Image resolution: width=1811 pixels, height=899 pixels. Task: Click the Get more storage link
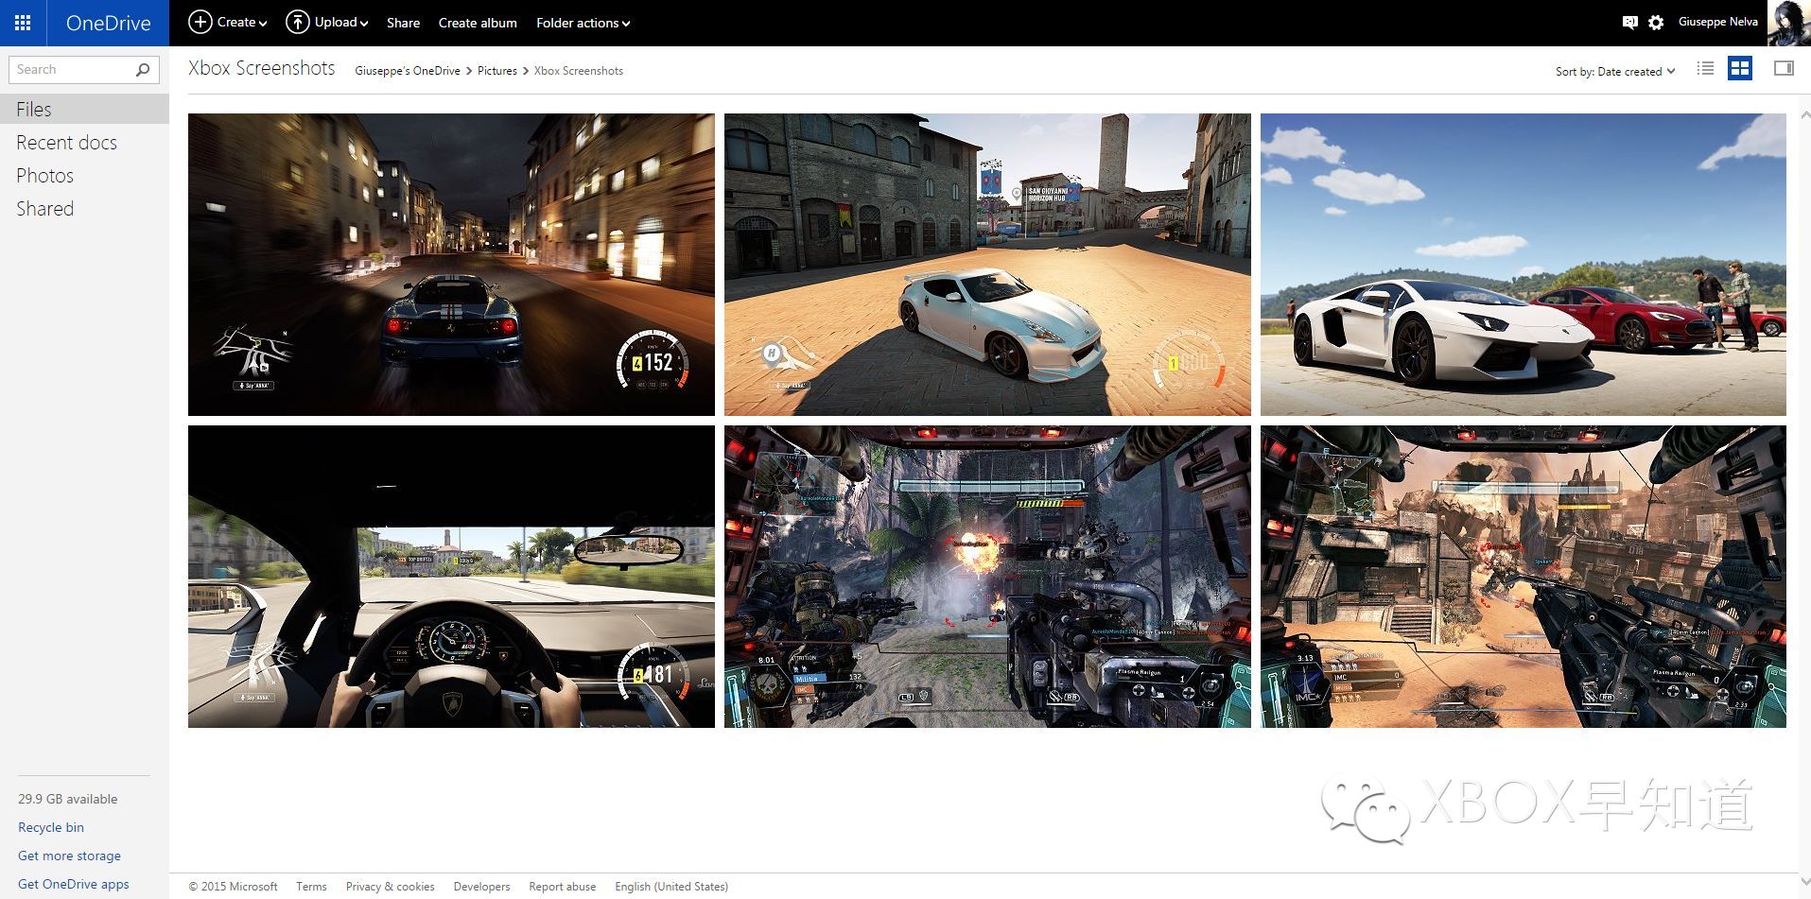coord(69,856)
